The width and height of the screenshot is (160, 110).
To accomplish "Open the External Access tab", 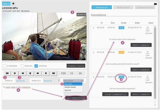I will 145,7.
